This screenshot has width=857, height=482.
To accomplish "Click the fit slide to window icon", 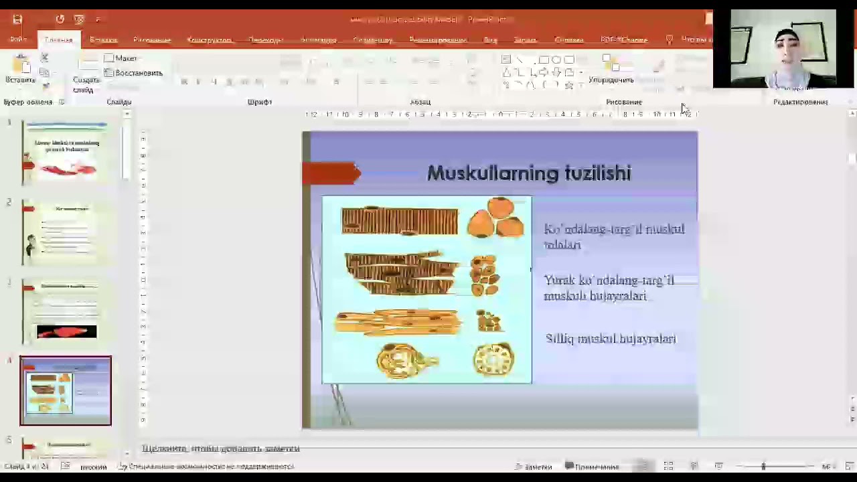I will tap(849, 466).
